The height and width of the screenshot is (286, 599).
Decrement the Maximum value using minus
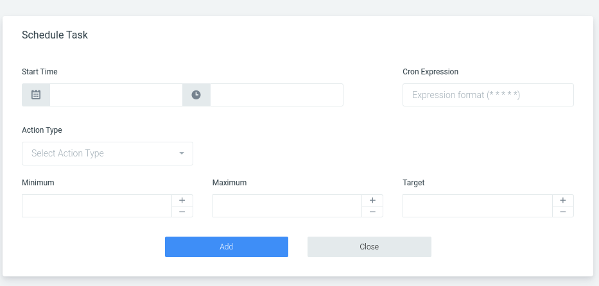coord(372,212)
